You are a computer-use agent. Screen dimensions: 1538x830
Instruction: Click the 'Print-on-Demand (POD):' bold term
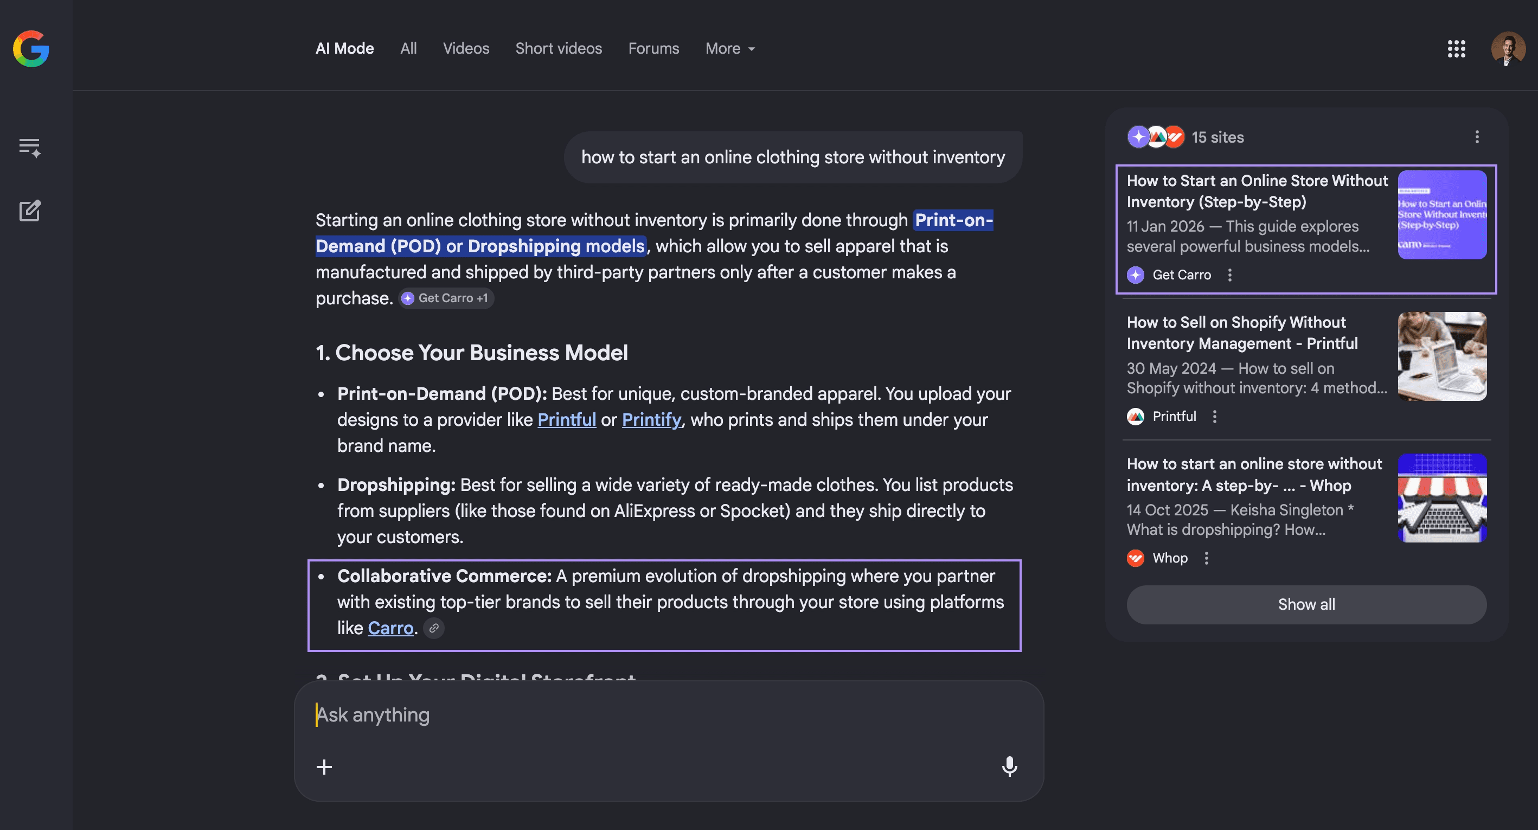[x=442, y=394]
